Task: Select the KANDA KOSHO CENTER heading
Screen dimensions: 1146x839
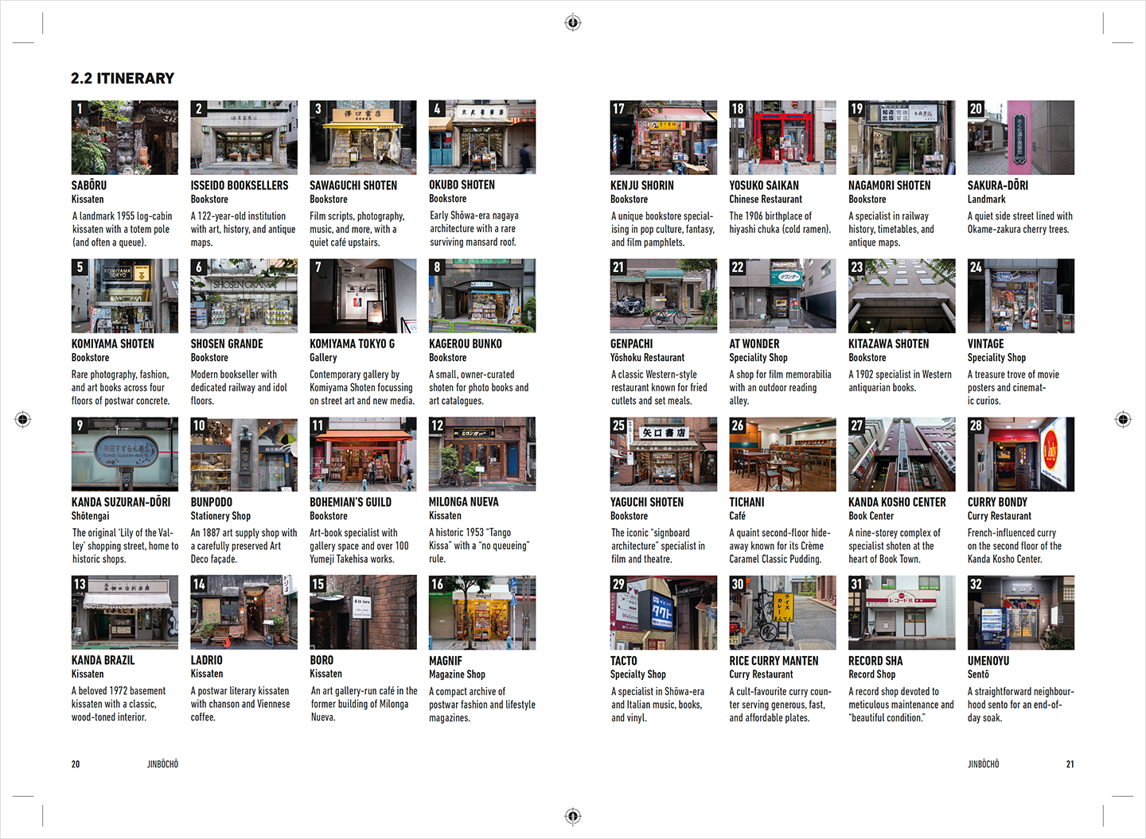Action: coord(897,503)
